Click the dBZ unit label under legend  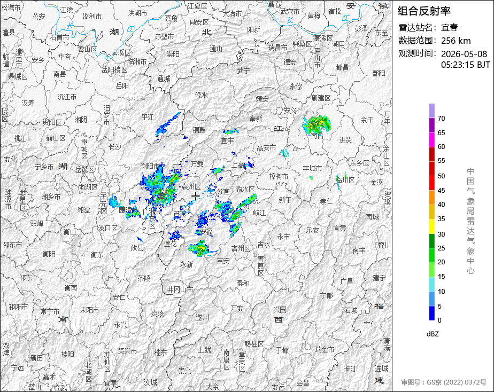433,334
